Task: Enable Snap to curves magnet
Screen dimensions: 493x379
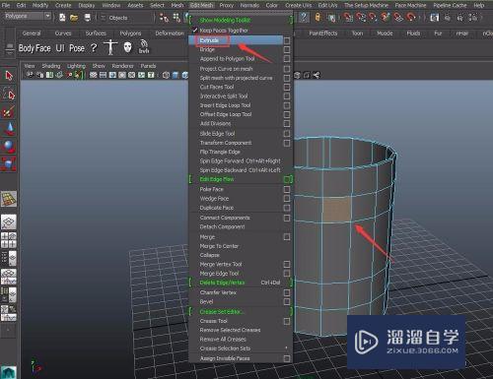Action: 361,17
